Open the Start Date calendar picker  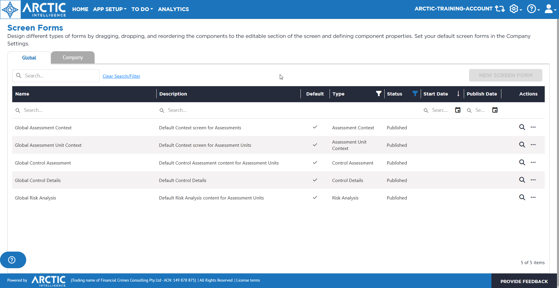click(458, 110)
